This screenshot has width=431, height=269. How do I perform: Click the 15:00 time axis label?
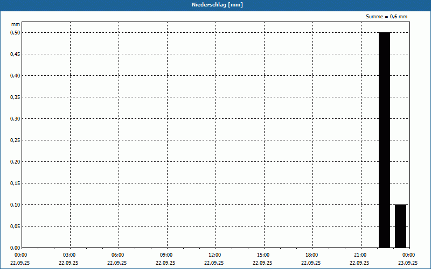[x=263, y=255]
